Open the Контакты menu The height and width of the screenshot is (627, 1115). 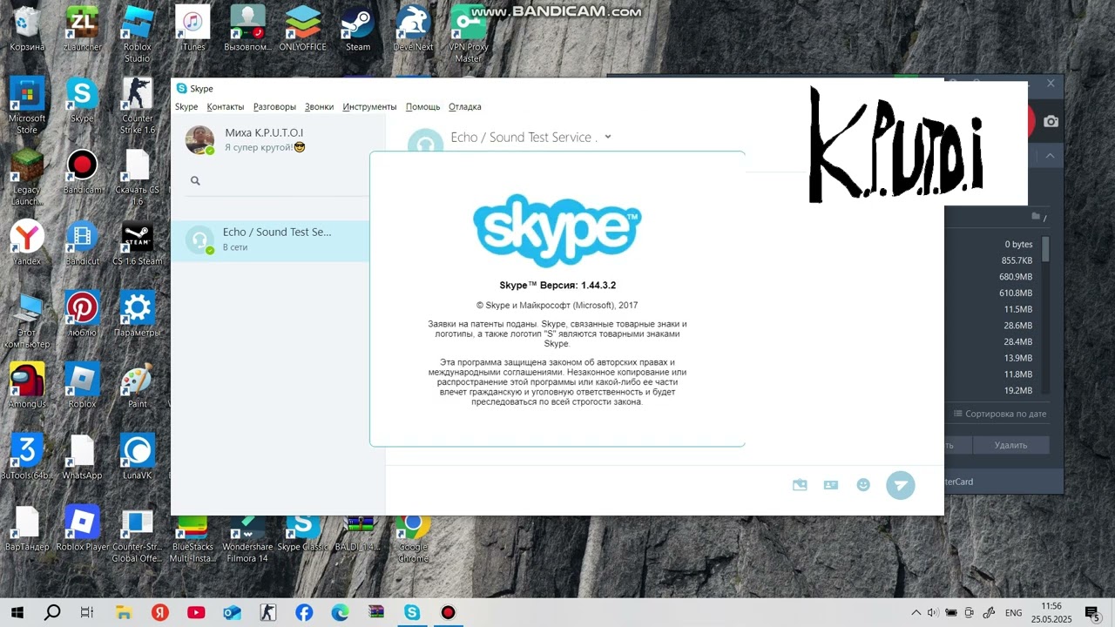point(226,106)
